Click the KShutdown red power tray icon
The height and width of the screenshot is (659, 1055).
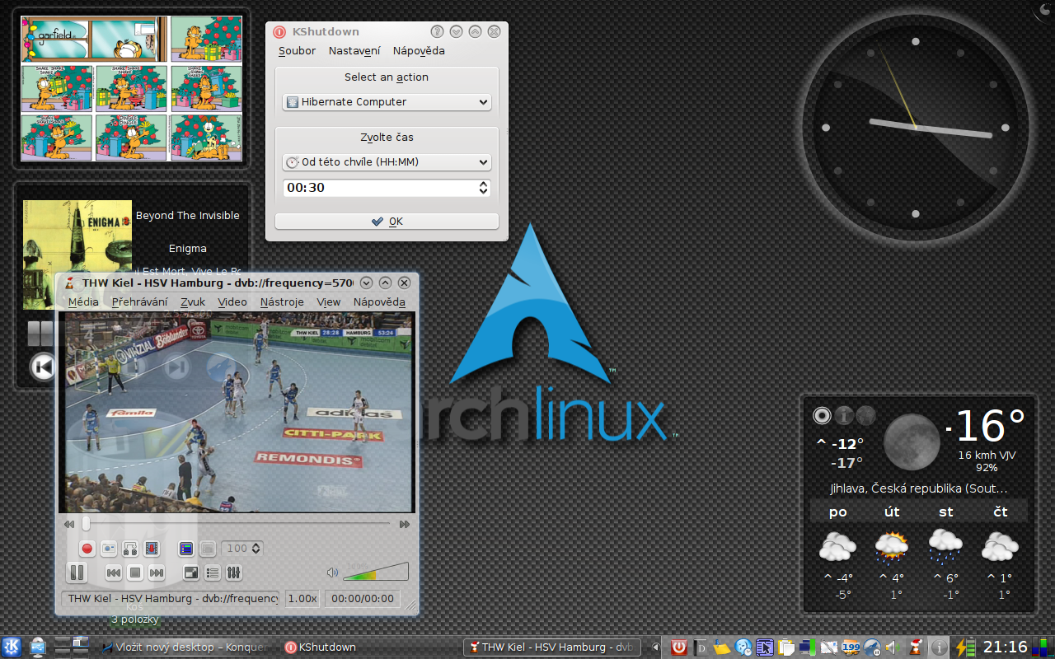point(678,647)
